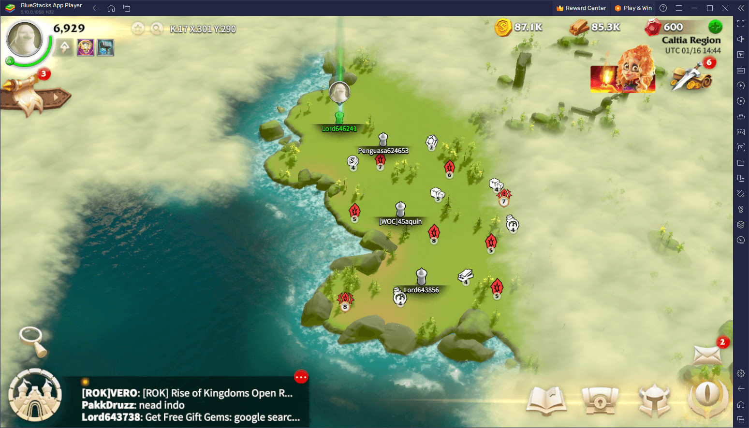The height and width of the screenshot is (428, 749).
Task: Open BlueStacks settings gear
Action: point(741,373)
